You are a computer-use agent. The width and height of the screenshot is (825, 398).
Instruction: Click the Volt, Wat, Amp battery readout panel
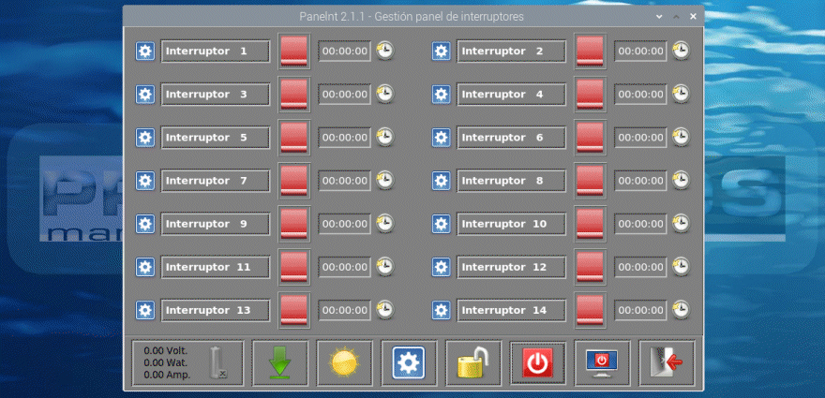tap(187, 363)
